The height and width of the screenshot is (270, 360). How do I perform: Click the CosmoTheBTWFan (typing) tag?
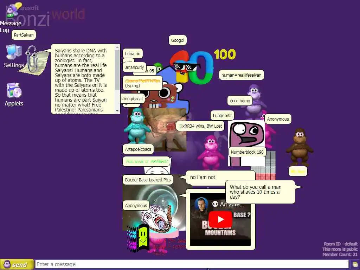(143, 83)
